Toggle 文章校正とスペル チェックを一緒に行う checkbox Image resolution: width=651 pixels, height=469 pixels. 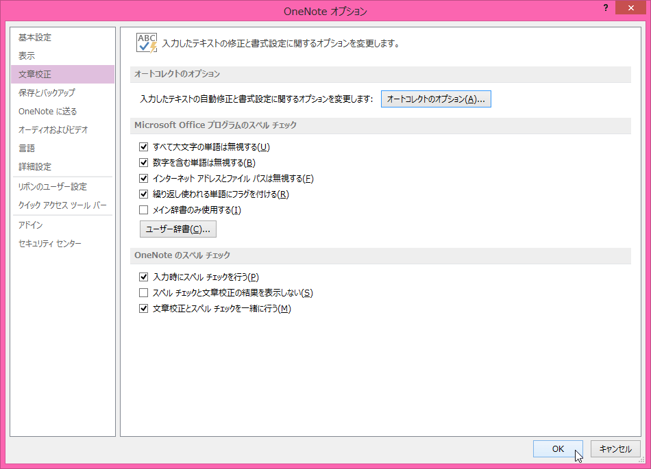[144, 309]
